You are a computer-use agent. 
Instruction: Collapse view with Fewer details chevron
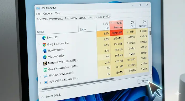42,97
